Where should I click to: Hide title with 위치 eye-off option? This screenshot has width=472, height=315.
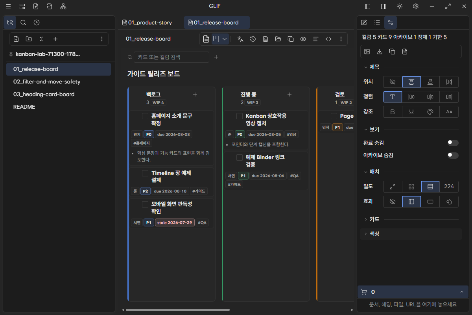click(393, 82)
